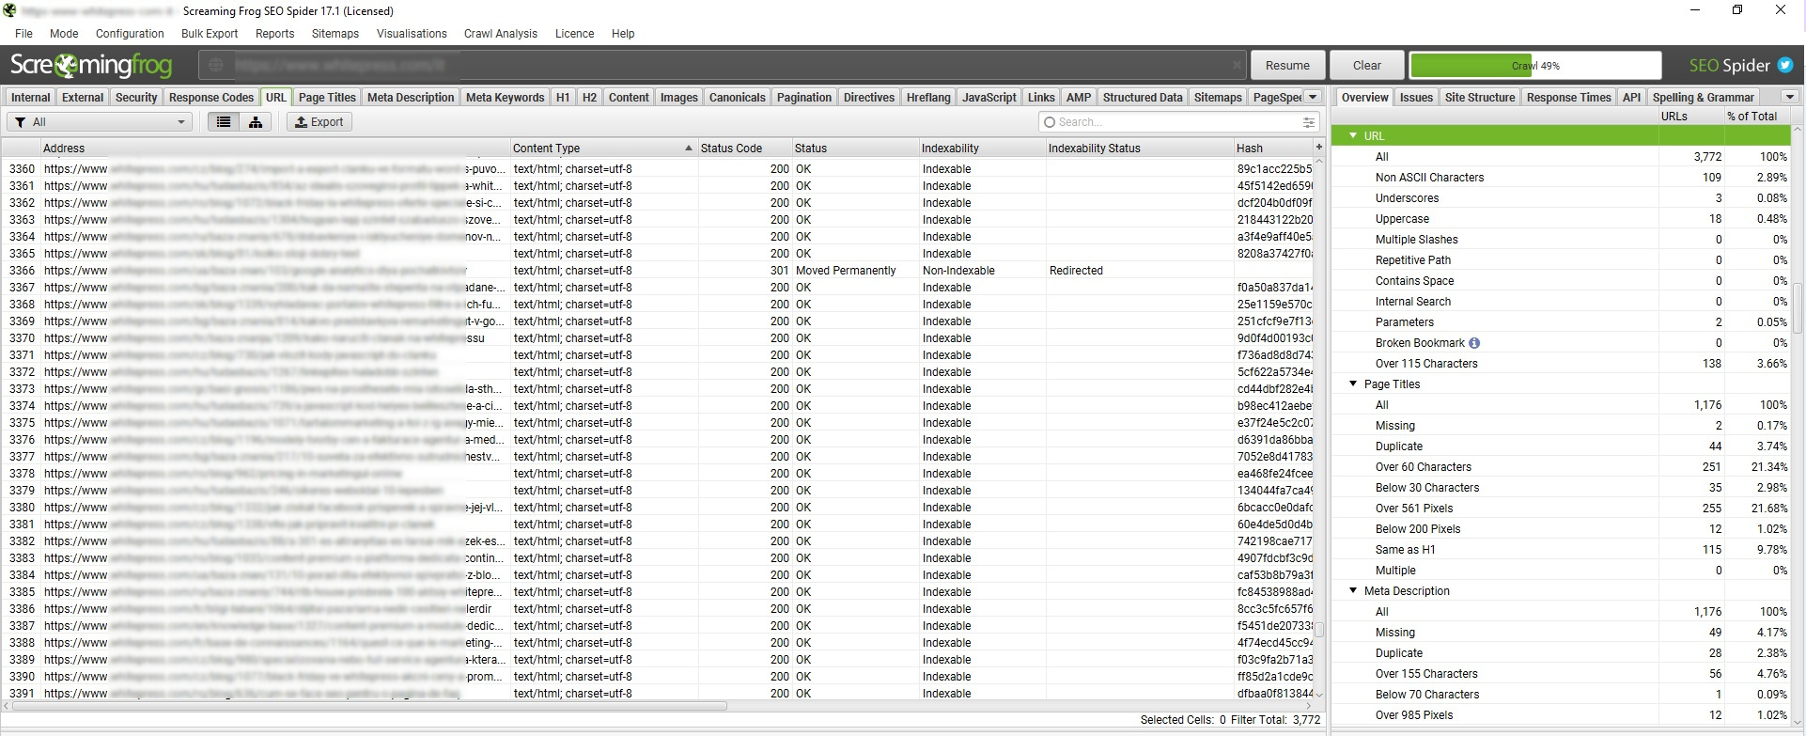Open the Twitter link icon
Screen dimensions: 1806x736
click(1785, 66)
